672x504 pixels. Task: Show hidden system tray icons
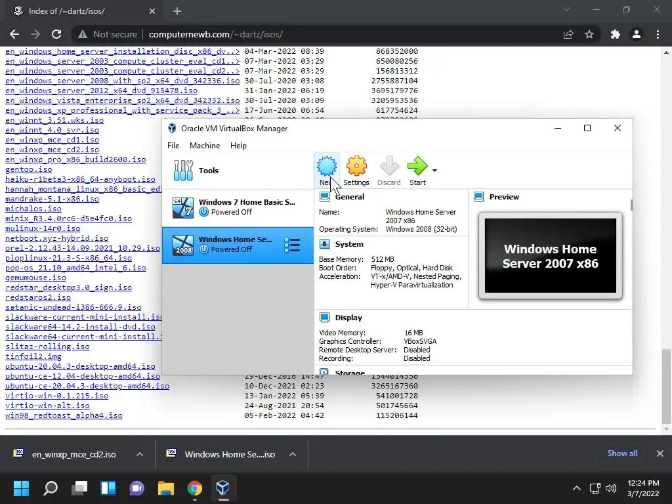[x=577, y=488]
